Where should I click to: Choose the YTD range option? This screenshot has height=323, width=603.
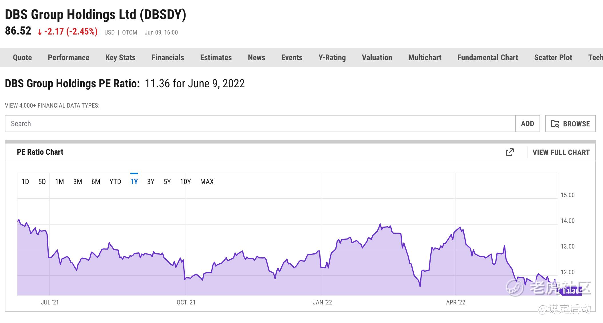pos(115,182)
